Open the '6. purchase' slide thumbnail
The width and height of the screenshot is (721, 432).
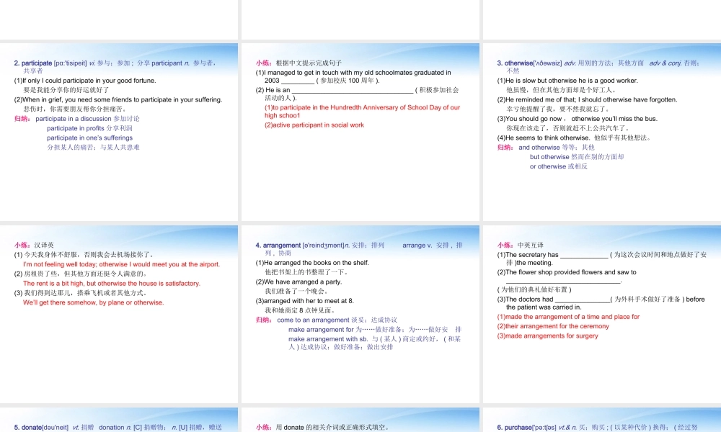tap(601, 421)
